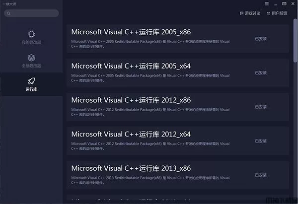This screenshot has width=298, height=204.
Task: Click the 2005 Redistributable Package(x86) description
Action: 150,44
